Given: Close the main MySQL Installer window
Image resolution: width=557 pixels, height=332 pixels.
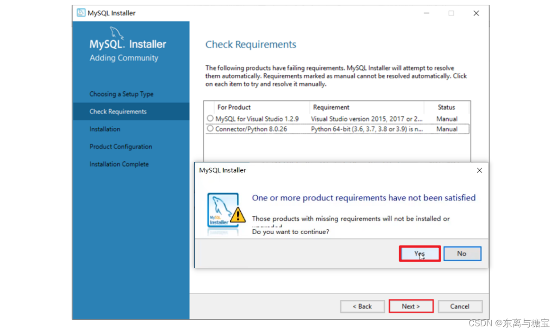Looking at the screenshot, I should (476, 13).
